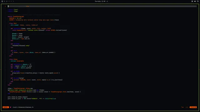Click the @shots << shot line

pos(21,66)
